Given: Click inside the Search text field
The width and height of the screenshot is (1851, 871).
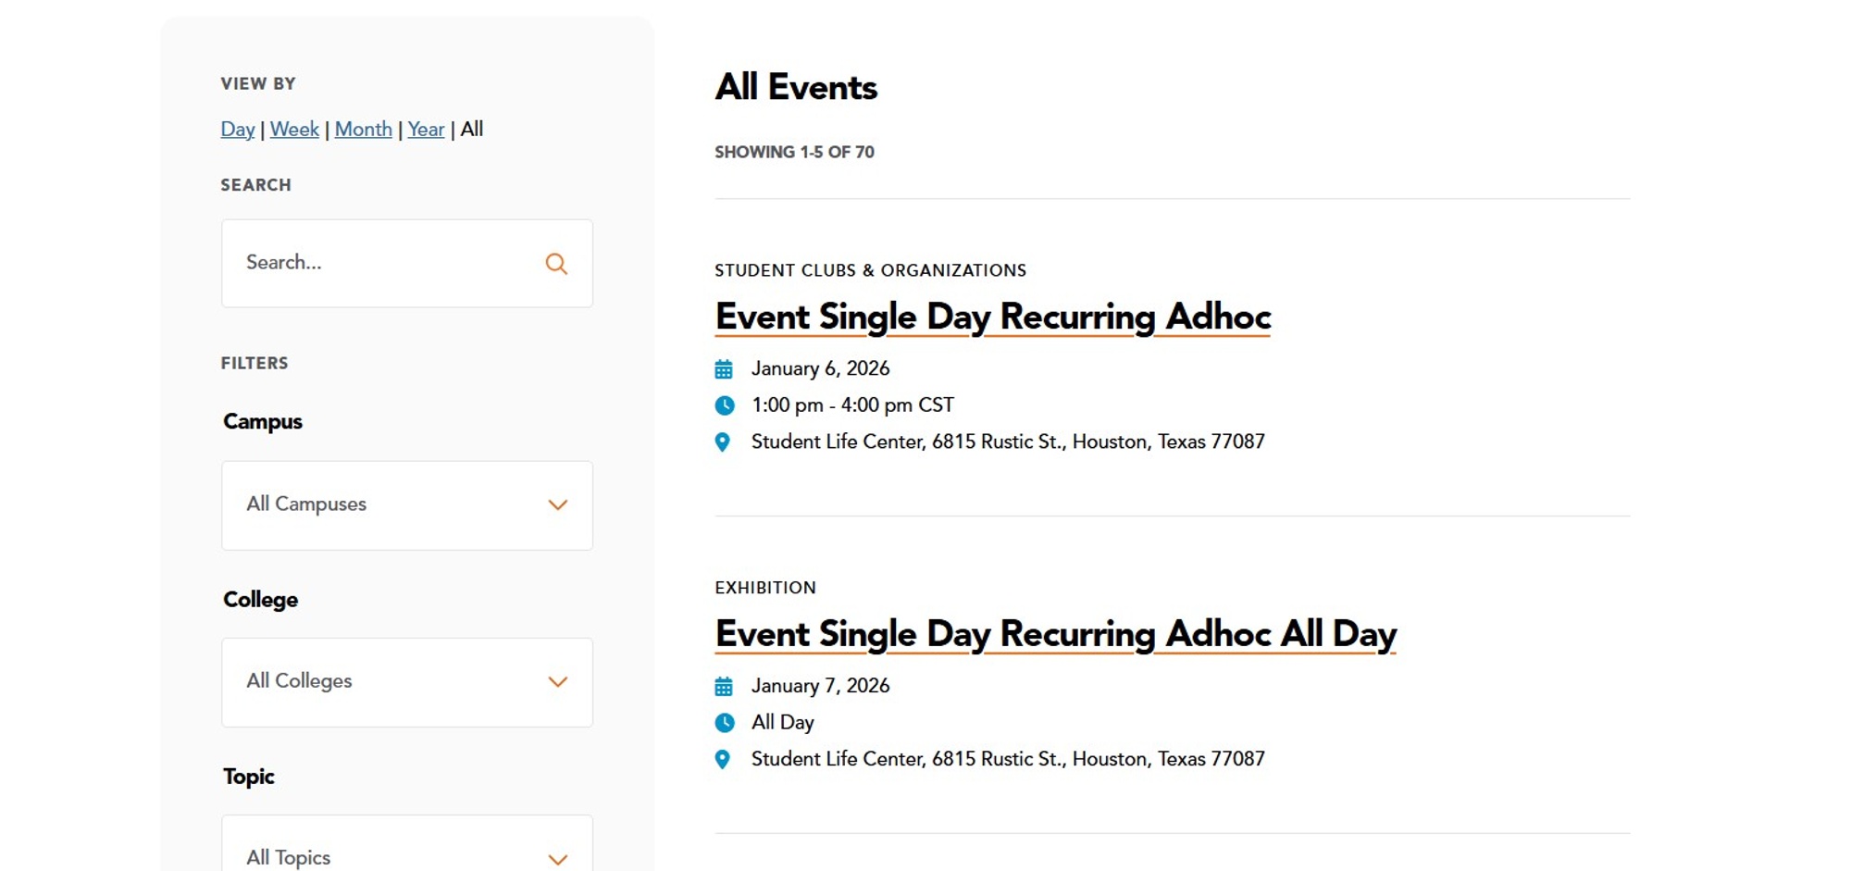Looking at the screenshot, I should click(x=370, y=263).
